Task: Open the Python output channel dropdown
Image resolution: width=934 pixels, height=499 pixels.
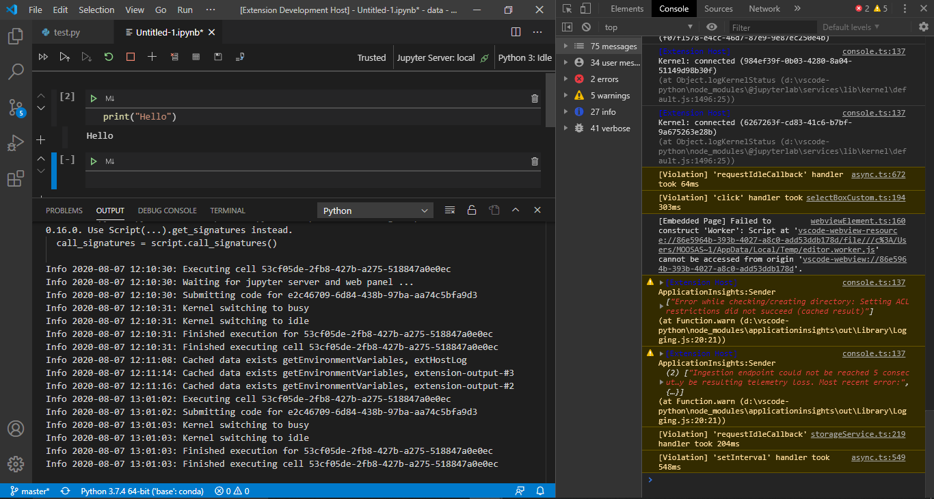Action: click(x=375, y=211)
